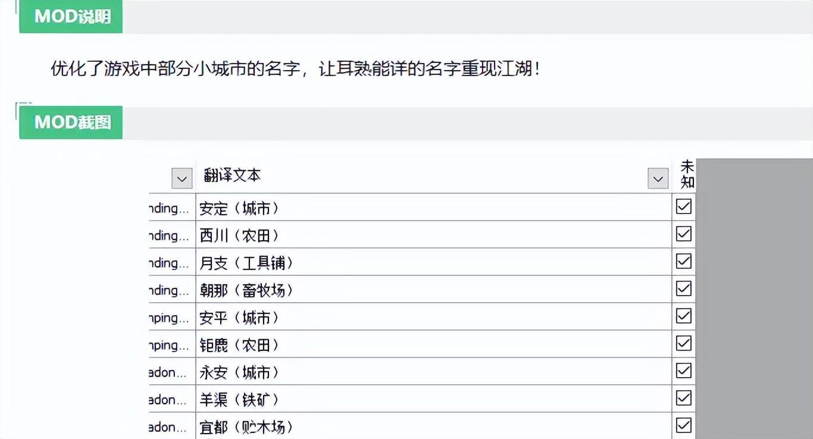The height and width of the screenshot is (439, 813).
Task: Toggle checkbox in 月支（工具铺）row
Action: 684,261
